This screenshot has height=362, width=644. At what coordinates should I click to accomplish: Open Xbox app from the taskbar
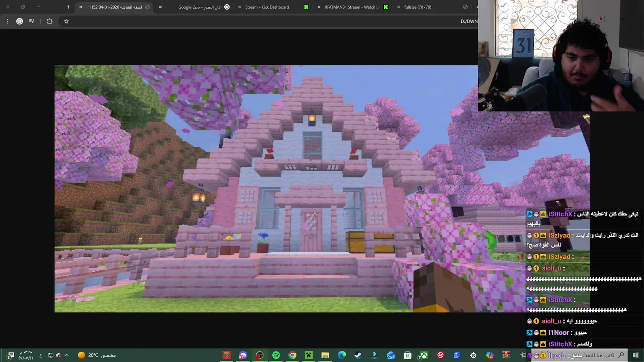(424, 355)
